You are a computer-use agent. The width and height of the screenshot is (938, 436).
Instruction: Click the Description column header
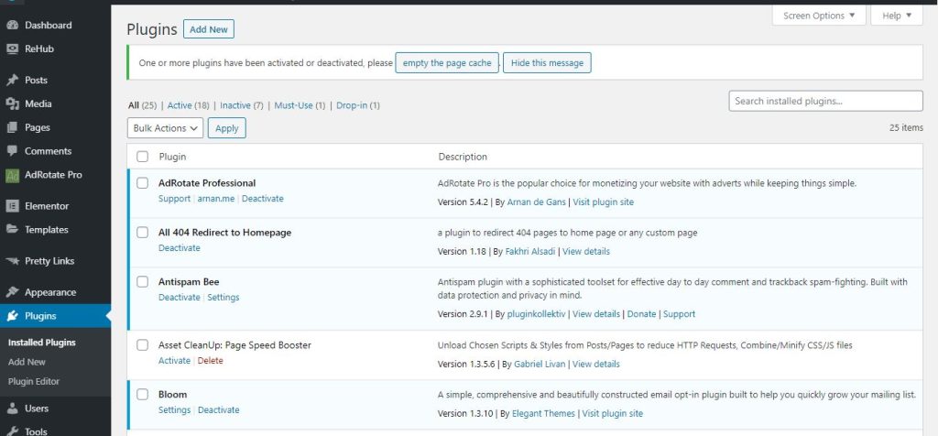coord(463,157)
